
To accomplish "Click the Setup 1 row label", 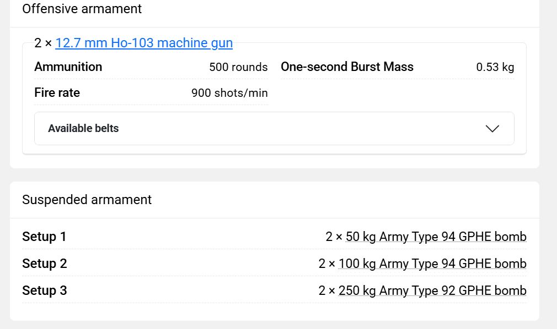I will 44,237.
